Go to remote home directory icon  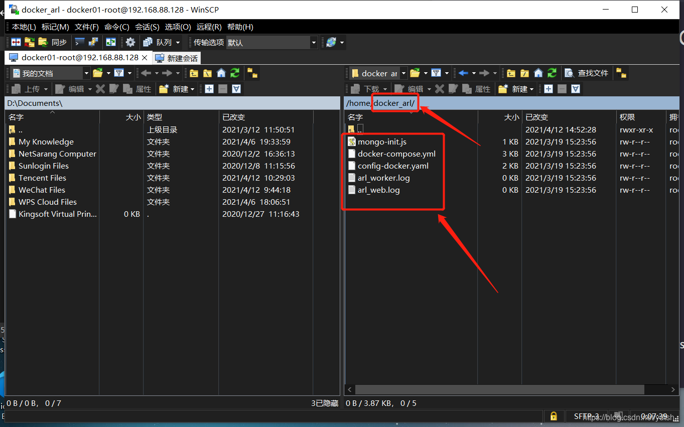pyautogui.click(x=538, y=73)
